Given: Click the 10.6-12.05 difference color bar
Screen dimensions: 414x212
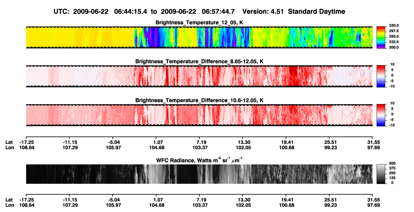Looking at the screenshot, I should point(381,115).
